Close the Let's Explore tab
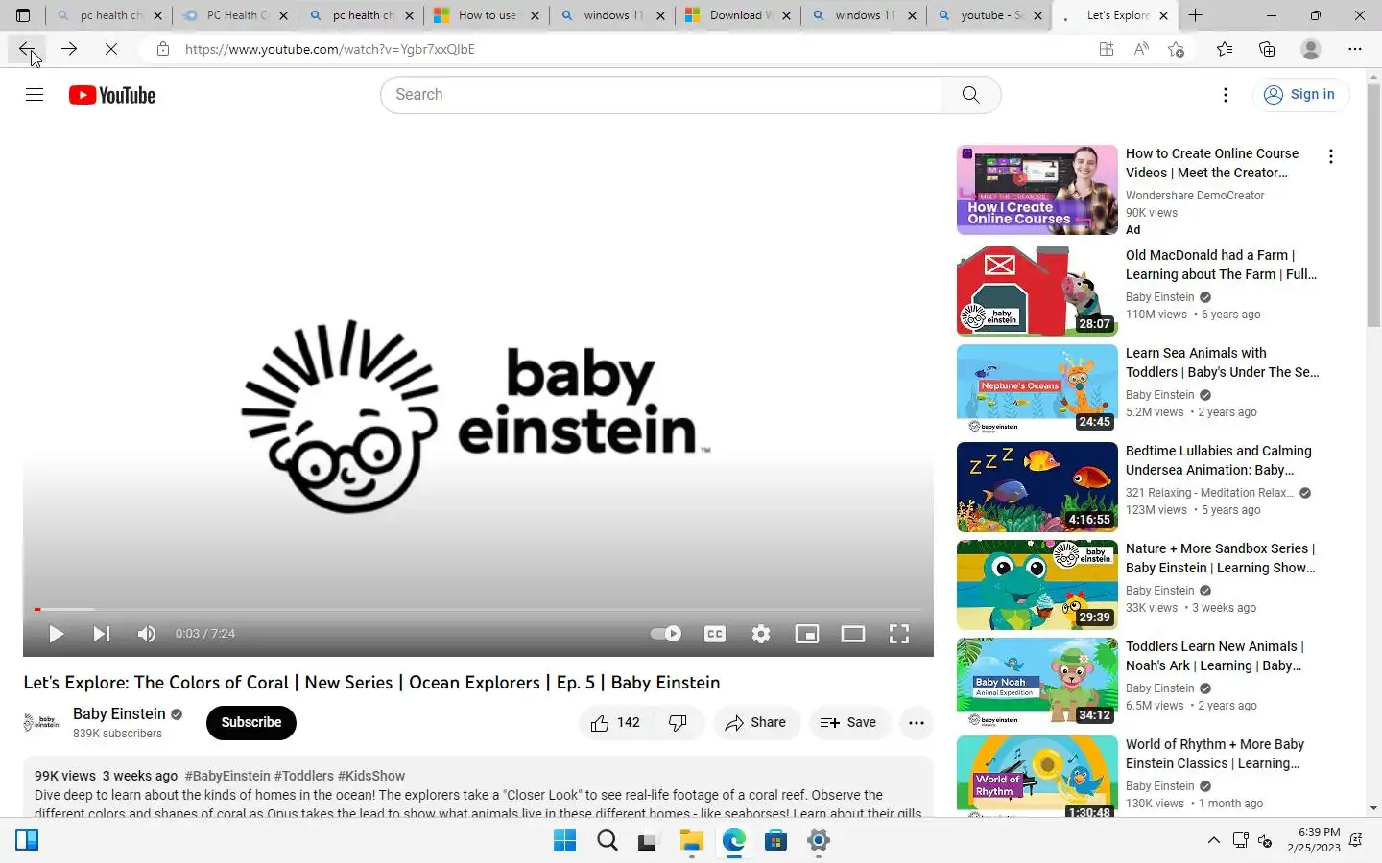The width and height of the screenshot is (1382, 863). coord(1163,15)
